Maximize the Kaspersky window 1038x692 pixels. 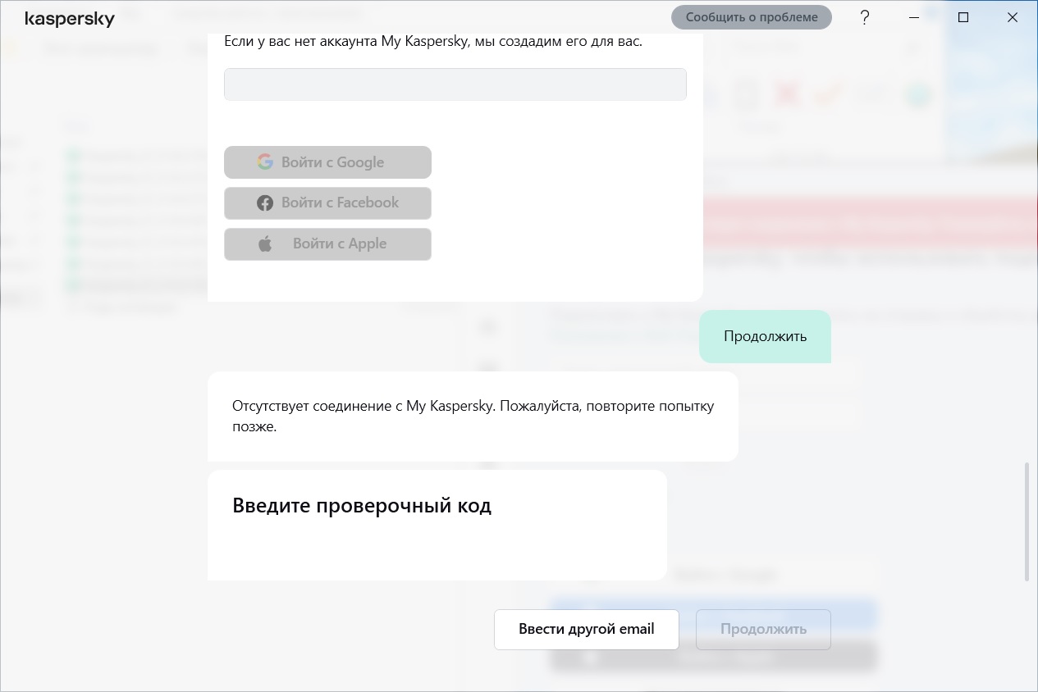[x=963, y=17]
